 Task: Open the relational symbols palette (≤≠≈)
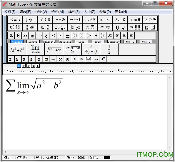point(15,20)
